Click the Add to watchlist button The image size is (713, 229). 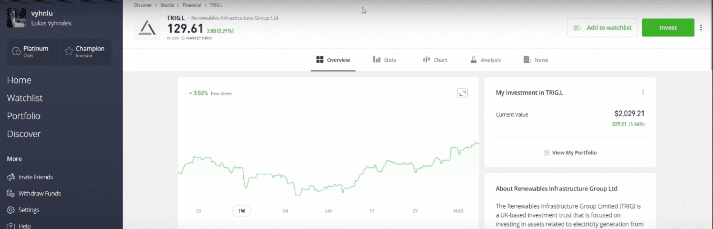point(602,27)
